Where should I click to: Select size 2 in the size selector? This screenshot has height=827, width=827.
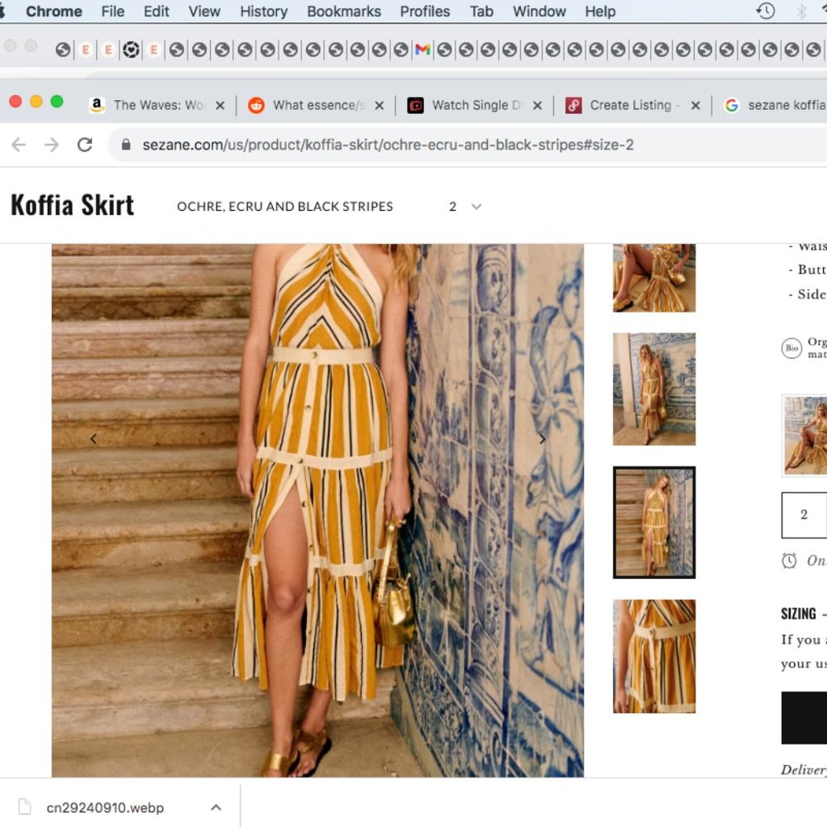[x=803, y=515]
